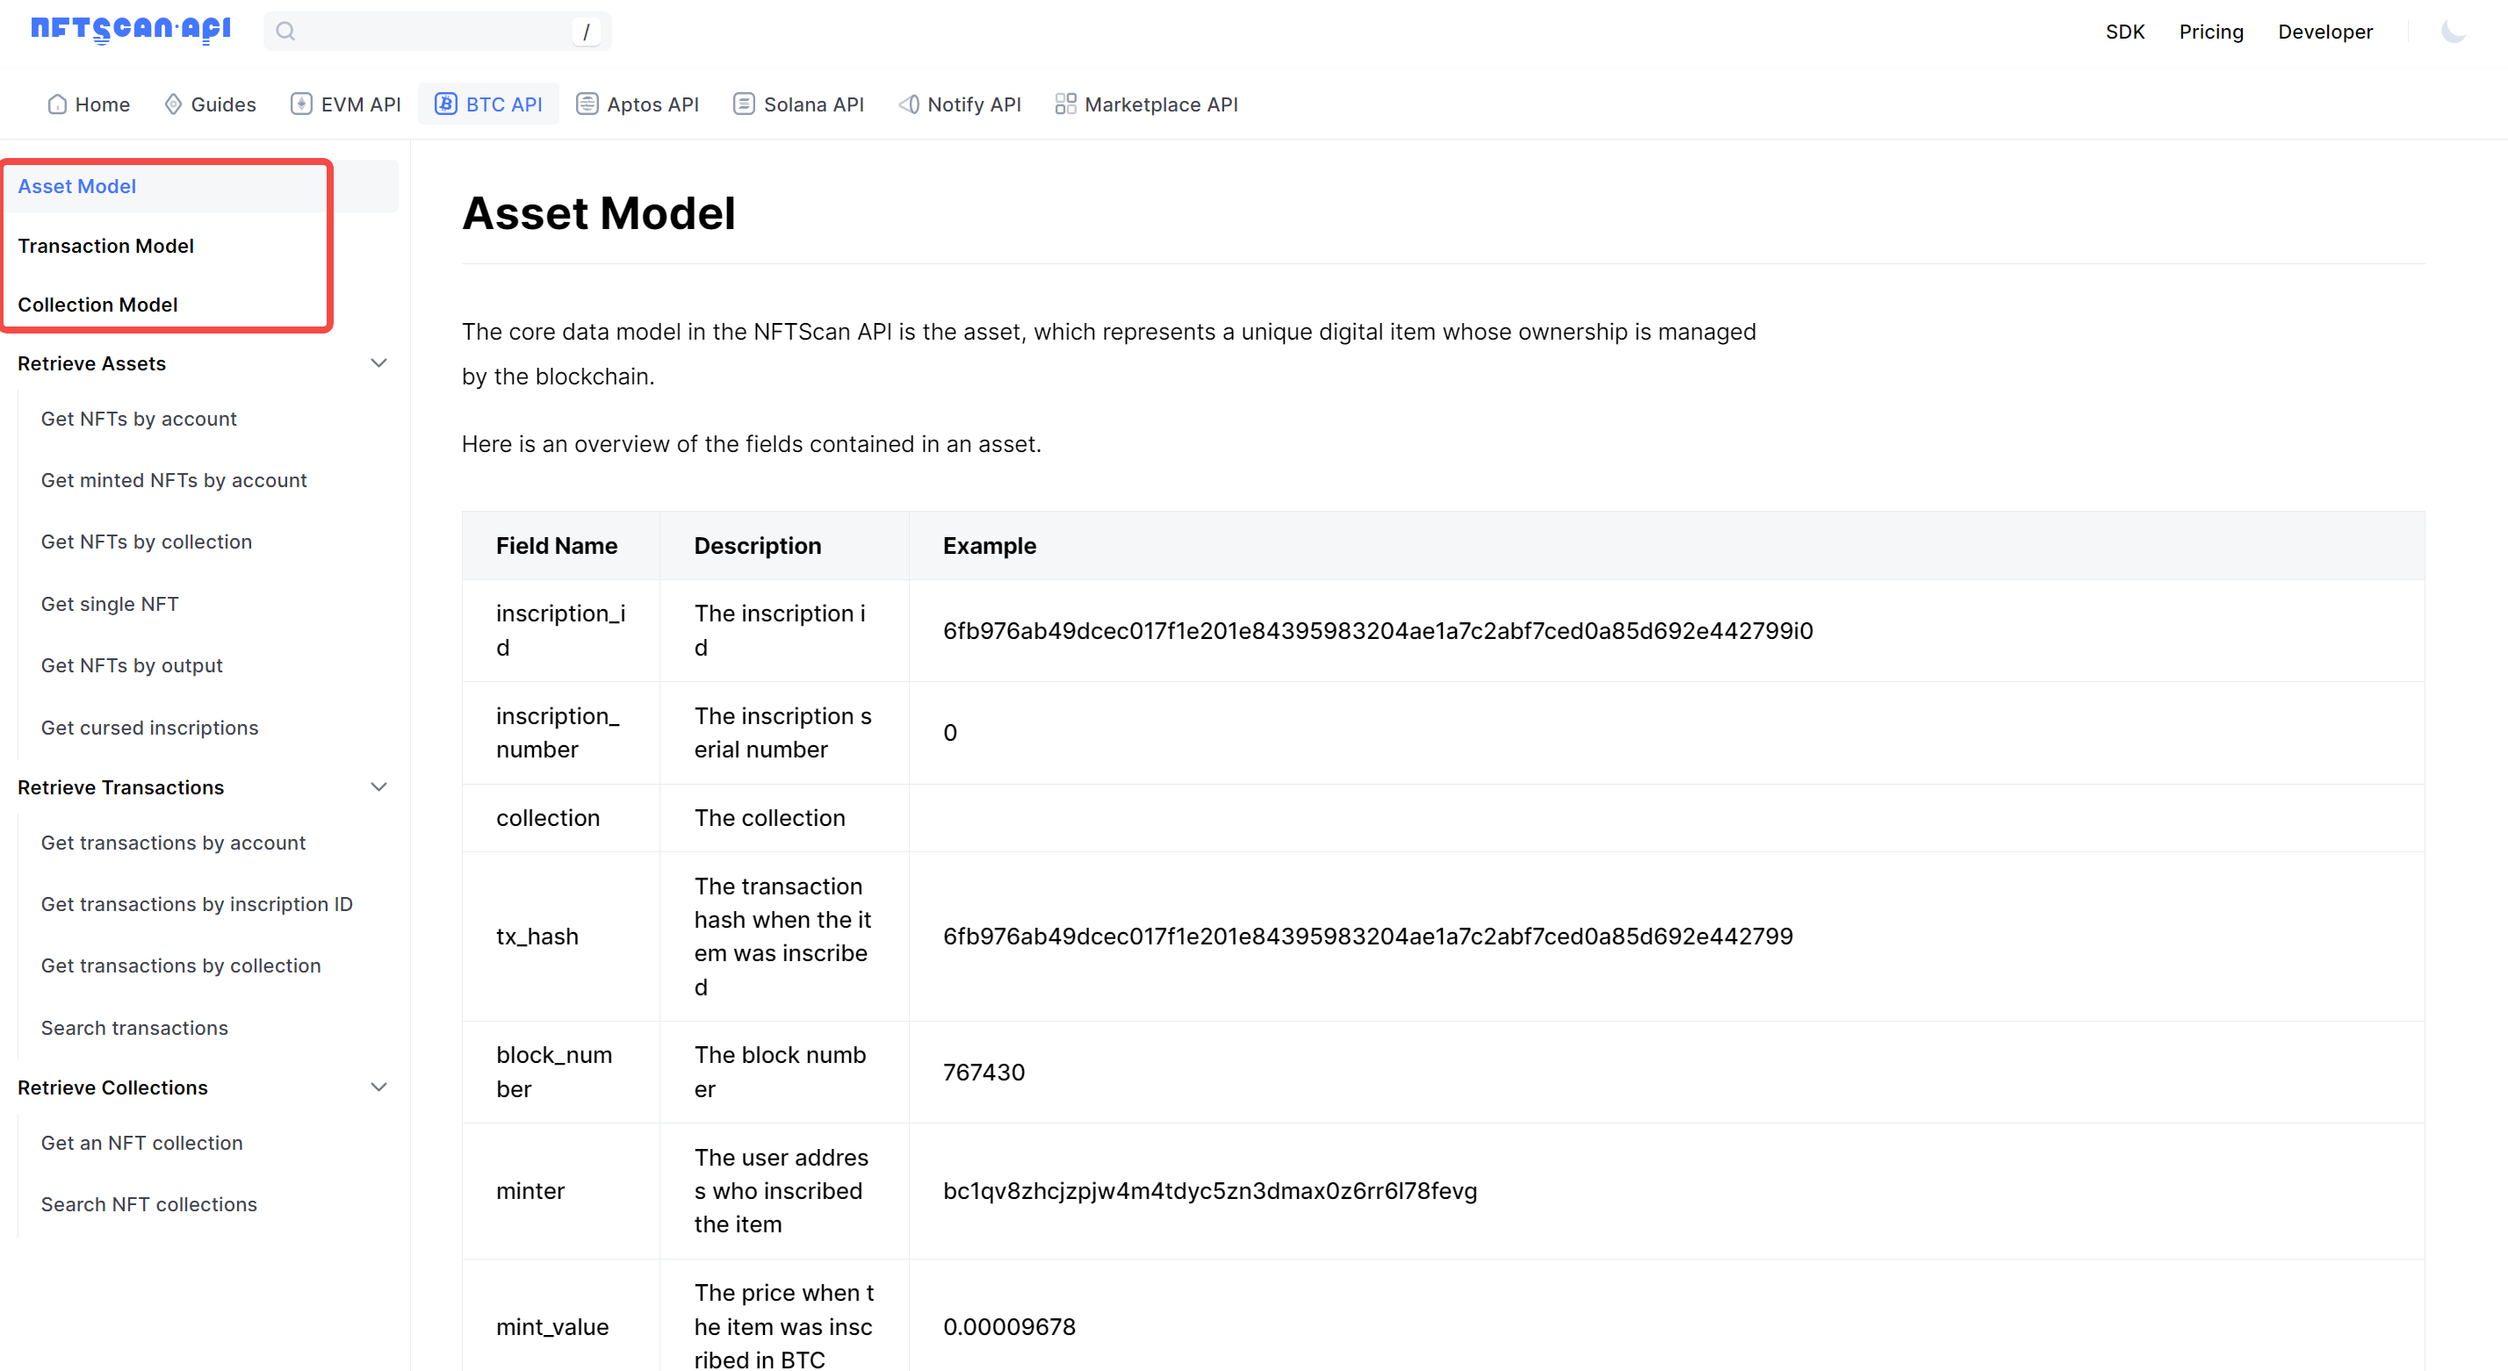This screenshot has width=2508, height=1371.
Task: Open Search NFT collections
Action: 149,1202
